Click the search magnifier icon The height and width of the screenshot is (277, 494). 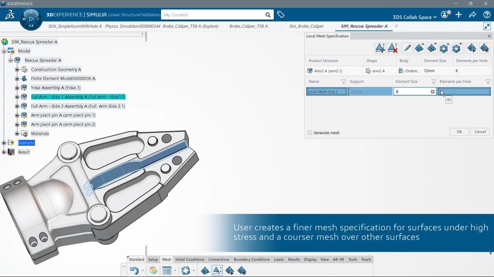pos(268,15)
